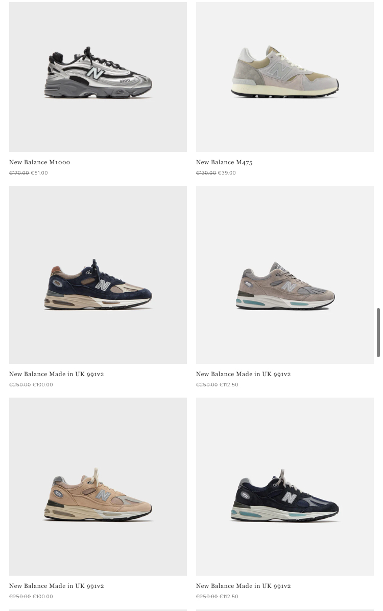Open the dark navy 991v2 with teal sole image
This screenshot has height=611, width=383.
(284, 486)
